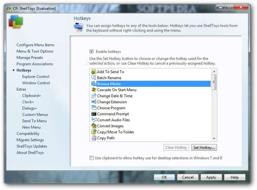This screenshot has width=257, height=190.
Task: Click the title bar application icon
Action: [x=9, y=8]
